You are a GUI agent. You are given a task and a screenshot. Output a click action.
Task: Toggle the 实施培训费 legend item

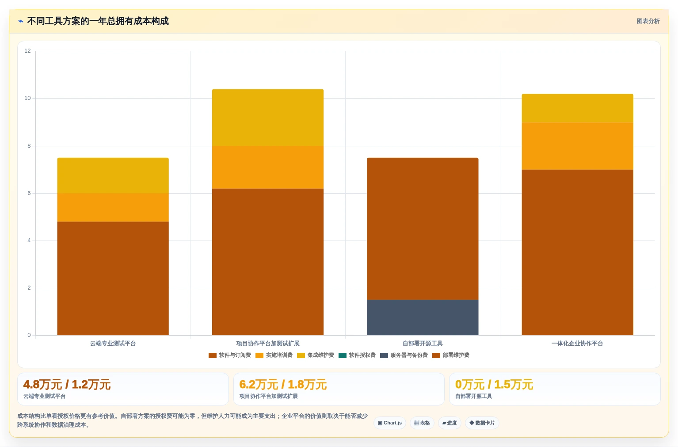(x=274, y=355)
